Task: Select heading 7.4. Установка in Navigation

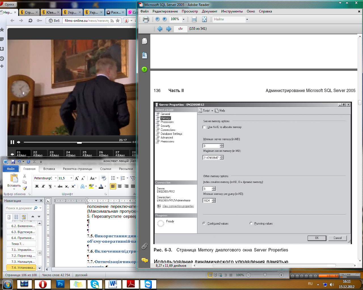Action: click(x=22, y=268)
